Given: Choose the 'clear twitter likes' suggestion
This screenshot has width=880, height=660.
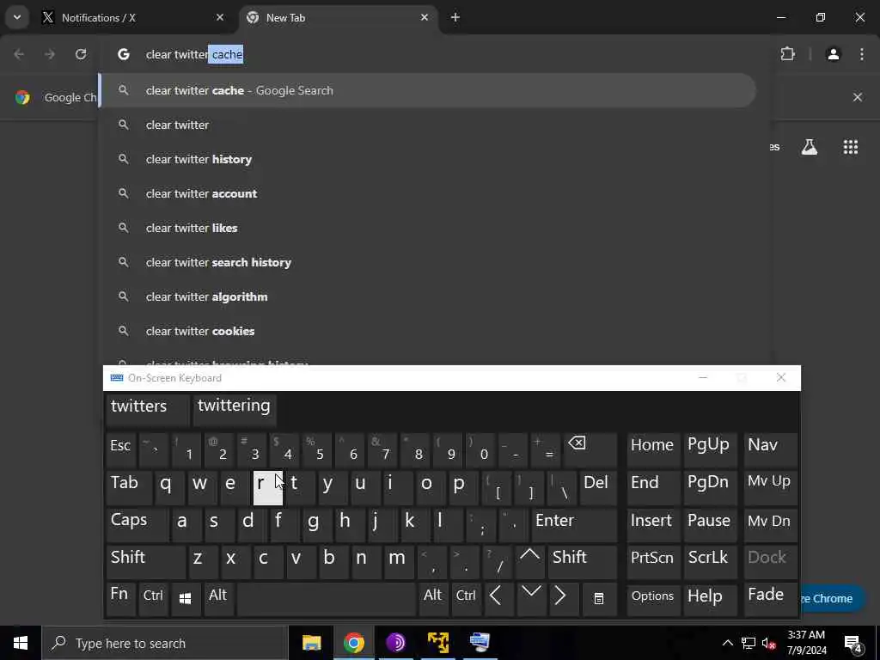Looking at the screenshot, I should click(x=428, y=228).
